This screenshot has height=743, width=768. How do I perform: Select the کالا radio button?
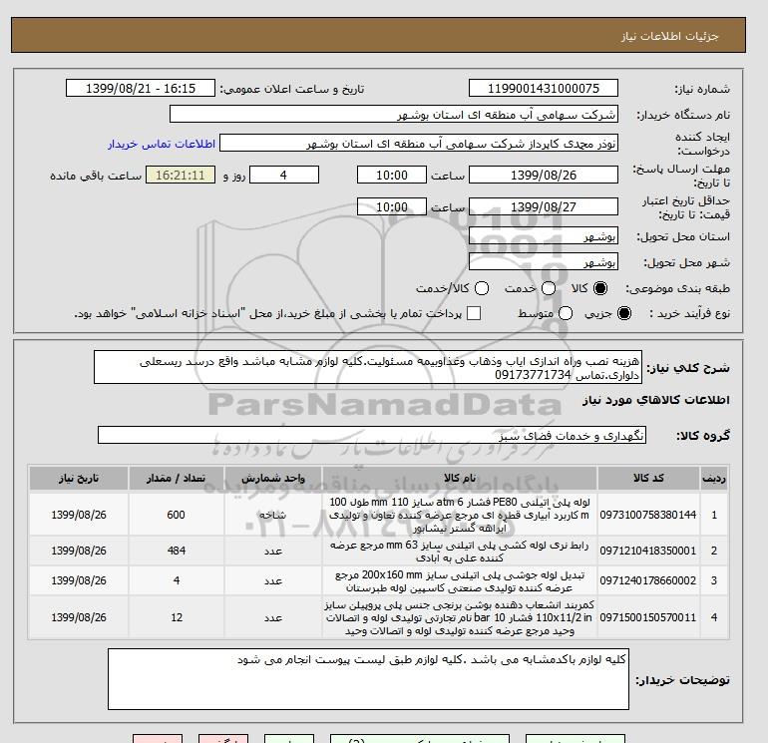point(600,288)
